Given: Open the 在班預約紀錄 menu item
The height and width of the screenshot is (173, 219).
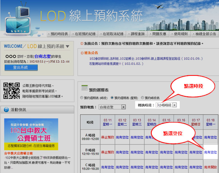Looking at the screenshot, I should tap(84, 34).
